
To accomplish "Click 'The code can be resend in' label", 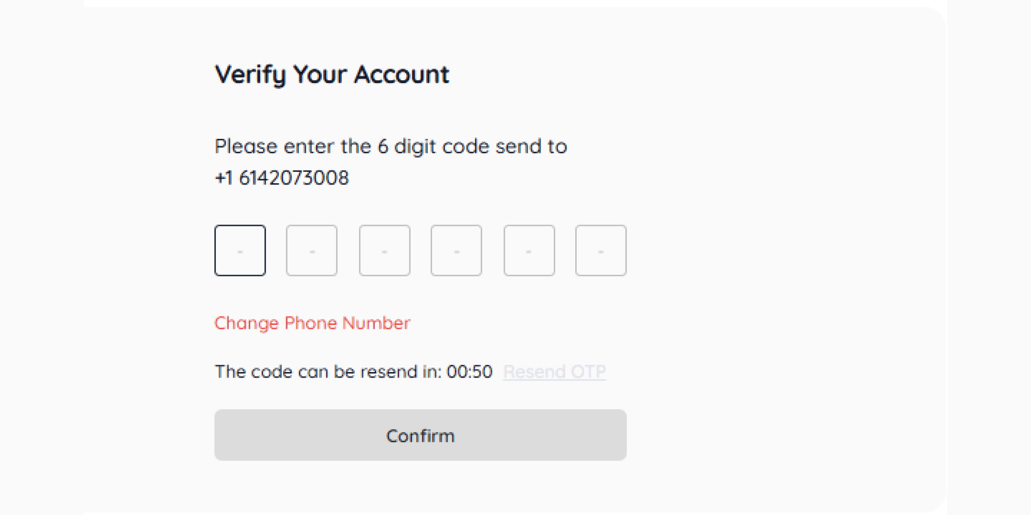I will coord(328,372).
